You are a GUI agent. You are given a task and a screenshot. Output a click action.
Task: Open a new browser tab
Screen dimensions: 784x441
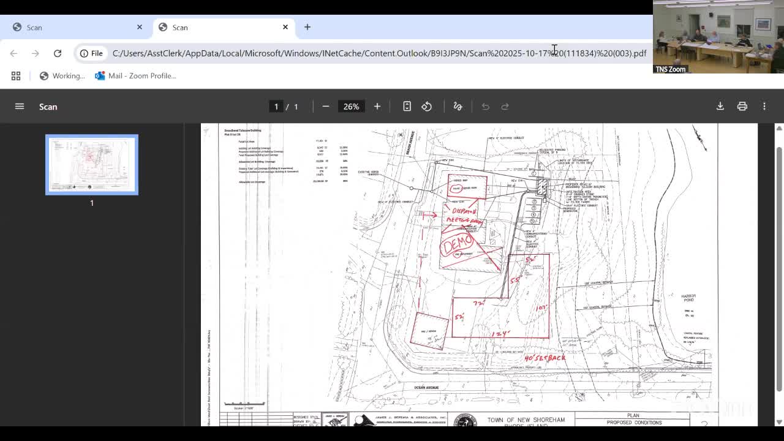307,27
